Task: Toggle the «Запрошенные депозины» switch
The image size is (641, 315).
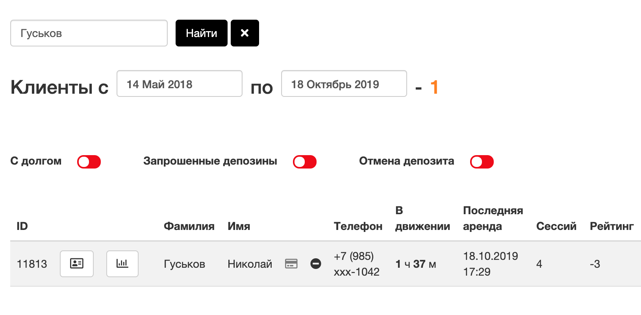Action: pyautogui.click(x=305, y=162)
